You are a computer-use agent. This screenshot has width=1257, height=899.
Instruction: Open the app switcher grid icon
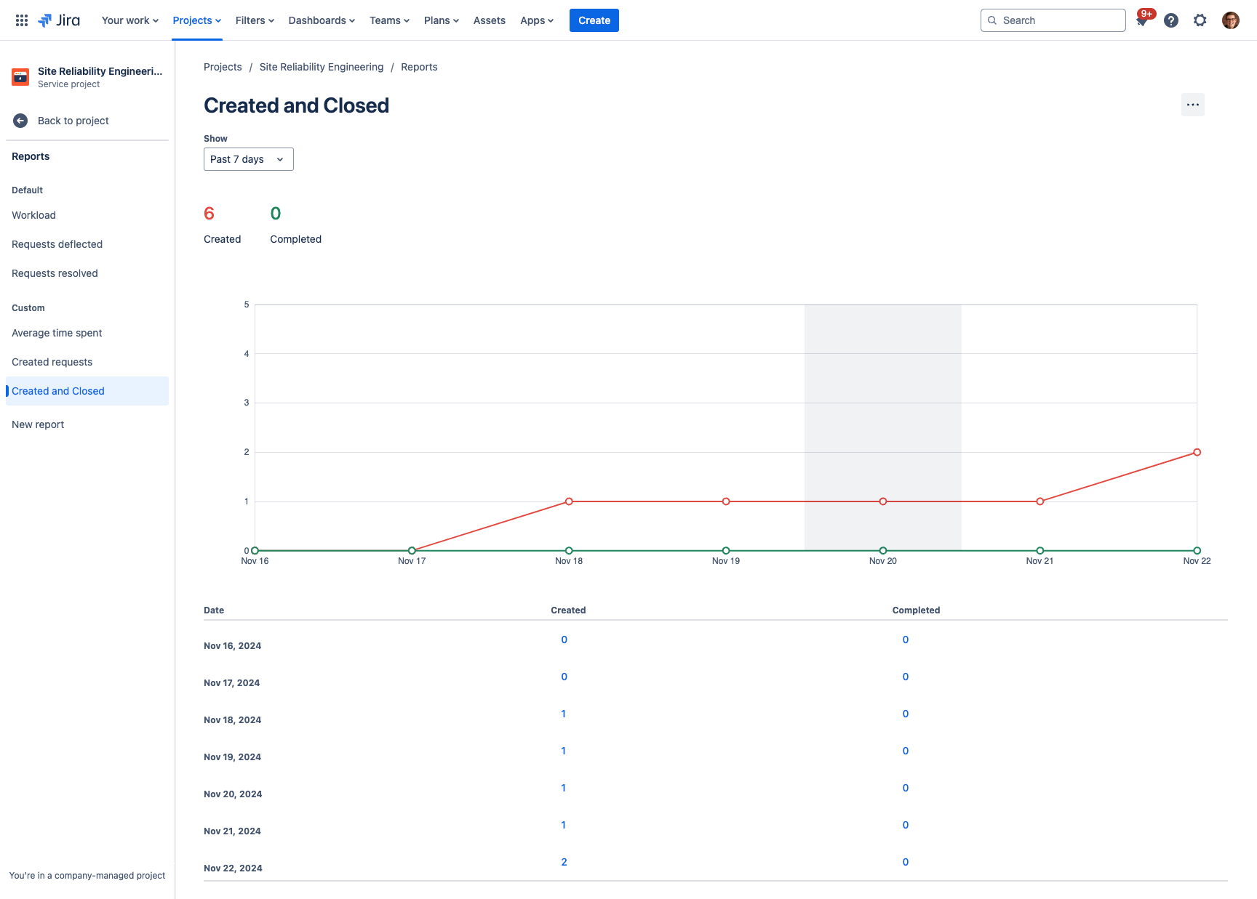[x=22, y=20]
